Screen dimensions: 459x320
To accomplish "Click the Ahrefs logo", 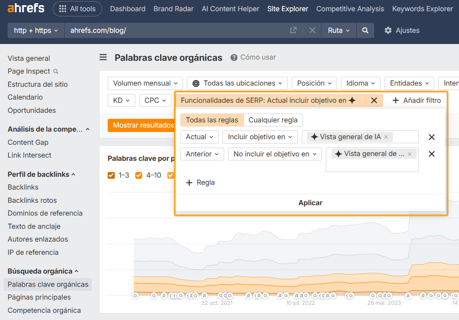I will pyautogui.click(x=26, y=8).
